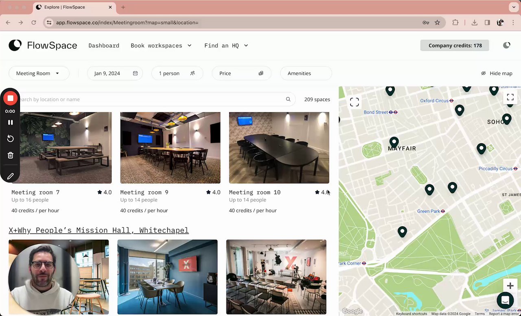Toggle fullscreen map view
The width and height of the screenshot is (521, 316).
click(510, 97)
